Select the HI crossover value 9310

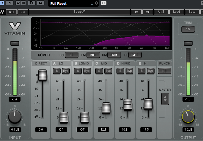coord(135,55)
